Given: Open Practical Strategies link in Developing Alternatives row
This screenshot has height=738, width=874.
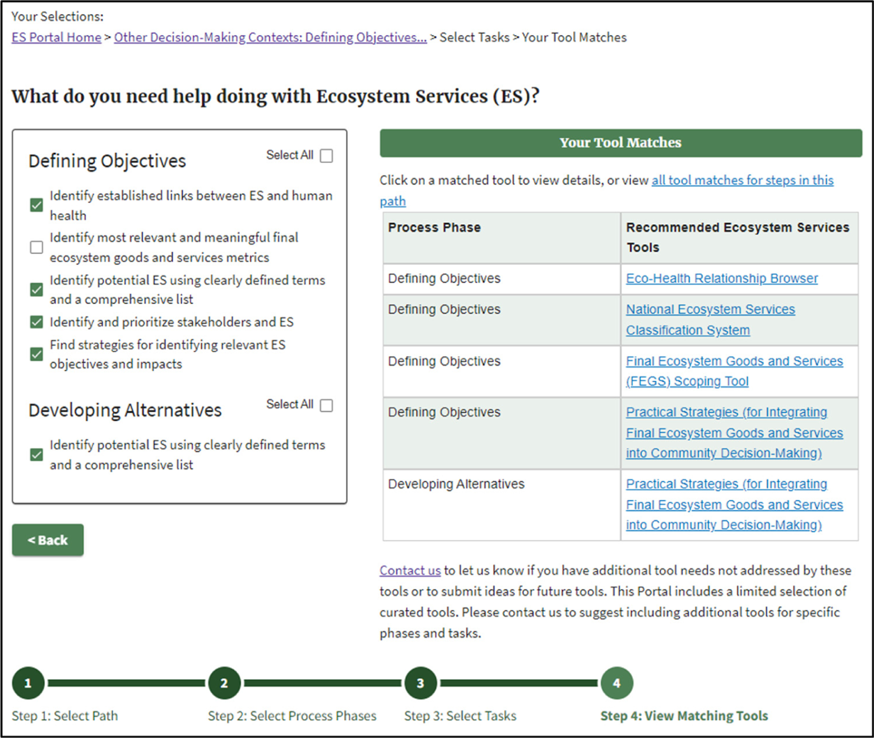Looking at the screenshot, I should tap(734, 505).
